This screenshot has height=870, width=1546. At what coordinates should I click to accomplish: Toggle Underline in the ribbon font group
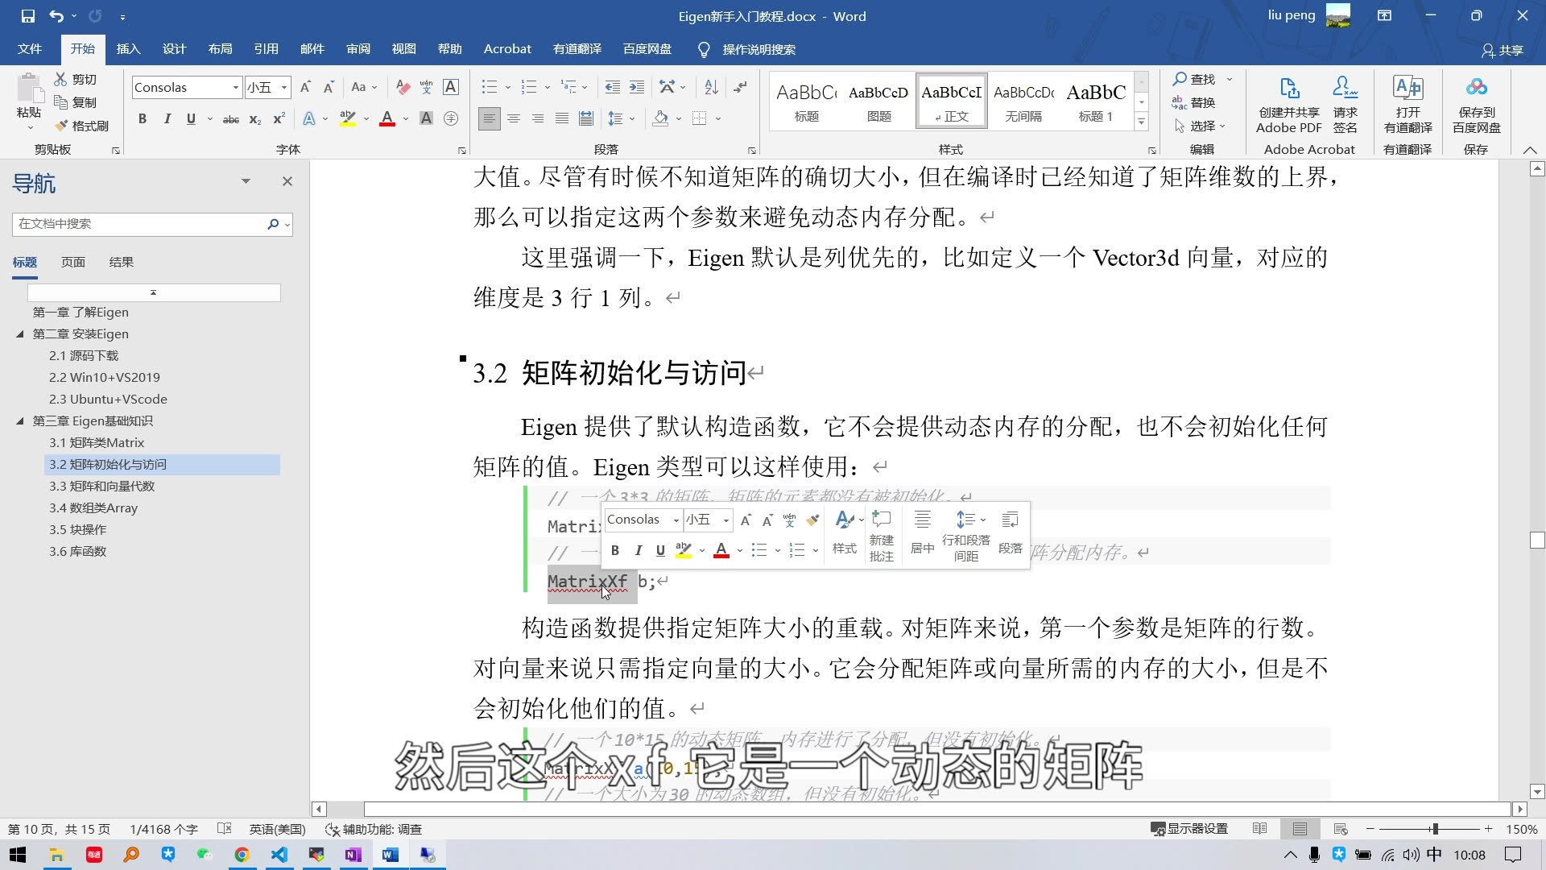(x=191, y=119)
